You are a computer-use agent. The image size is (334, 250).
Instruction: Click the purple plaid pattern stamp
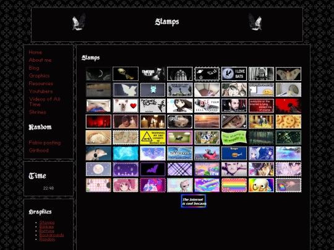click(x=180, y=169)
